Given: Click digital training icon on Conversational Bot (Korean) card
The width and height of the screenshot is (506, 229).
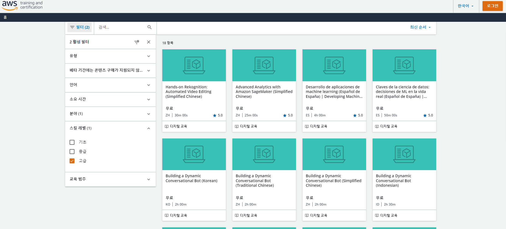Looking at the screenshot, I should coord(167,215).
